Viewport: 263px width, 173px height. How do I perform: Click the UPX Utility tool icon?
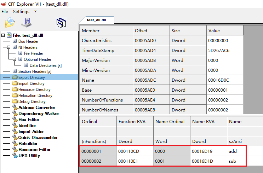[x=15, y=156]
